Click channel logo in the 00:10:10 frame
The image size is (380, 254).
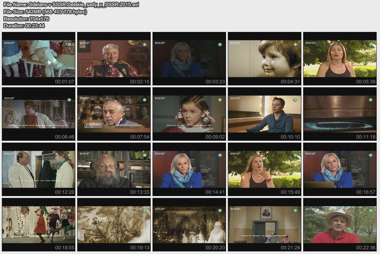(295, 100)
